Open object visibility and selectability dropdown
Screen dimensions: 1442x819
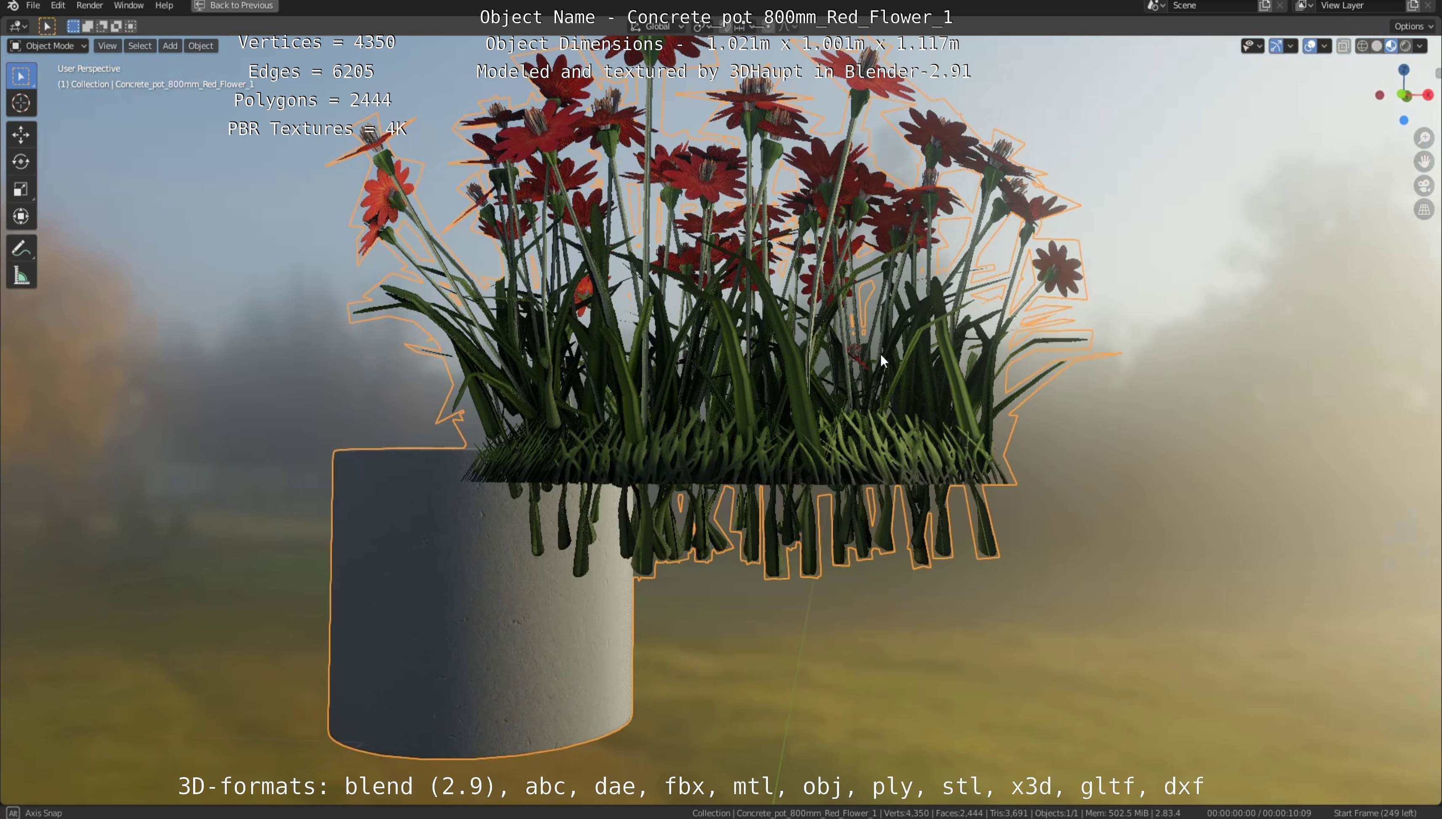(1253, 46)
